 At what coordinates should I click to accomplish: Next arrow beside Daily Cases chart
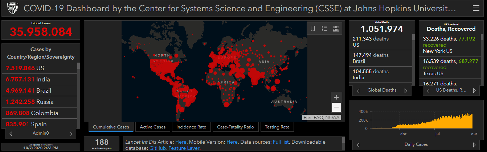(x=474, y=144)
